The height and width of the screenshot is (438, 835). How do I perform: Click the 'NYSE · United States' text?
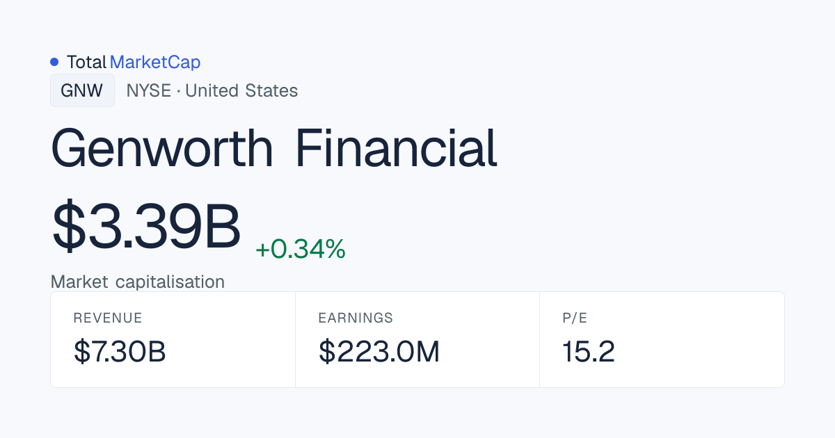[x=212, y=90]
